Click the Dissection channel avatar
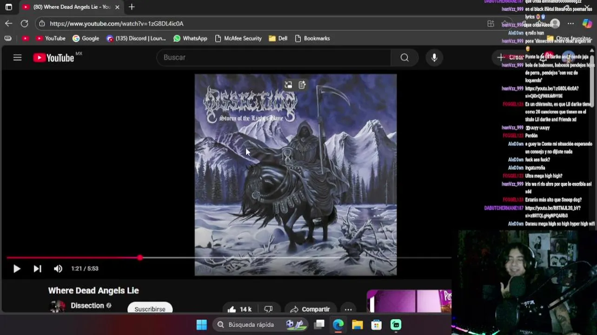Viewport: 597px width, 335px height. tap(57, 306)
